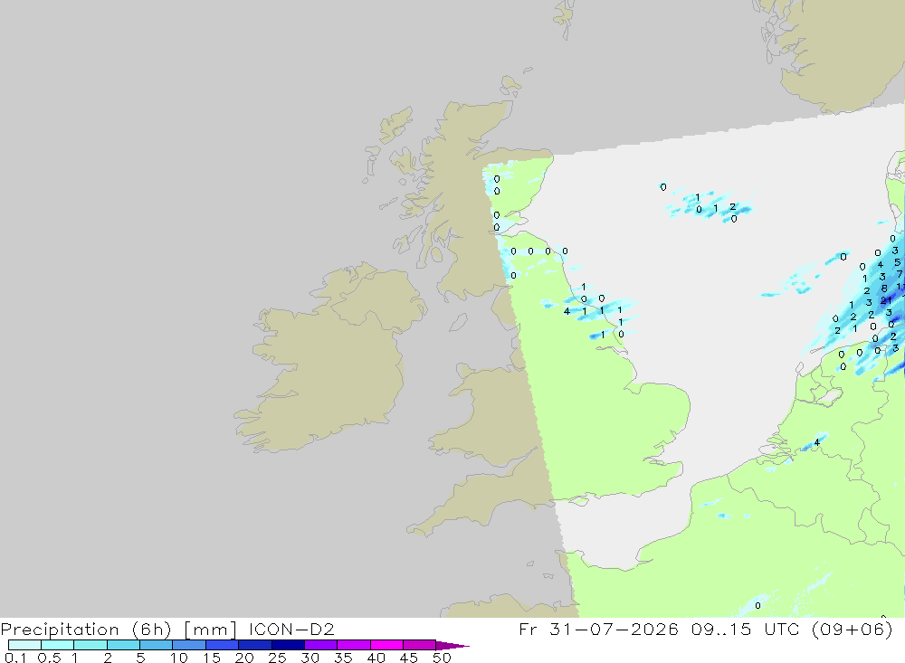This screenshot has height=663, width=905.
Task: Click the '4' rainfall value over Belgium
Action: point(816,442)
